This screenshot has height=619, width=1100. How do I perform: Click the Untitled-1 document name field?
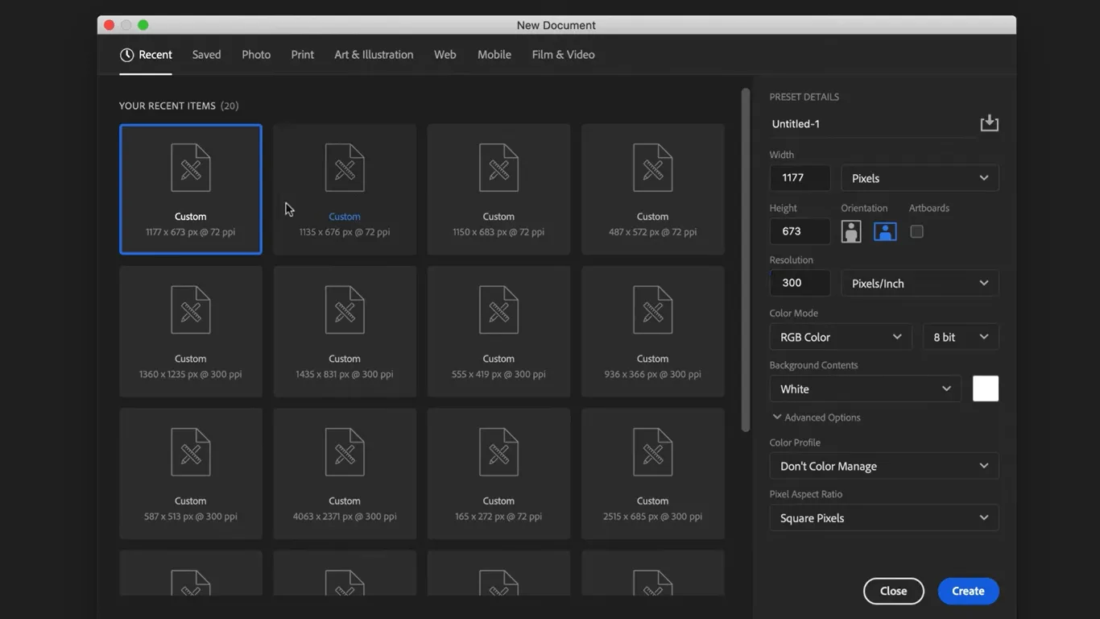coord(871,124)
